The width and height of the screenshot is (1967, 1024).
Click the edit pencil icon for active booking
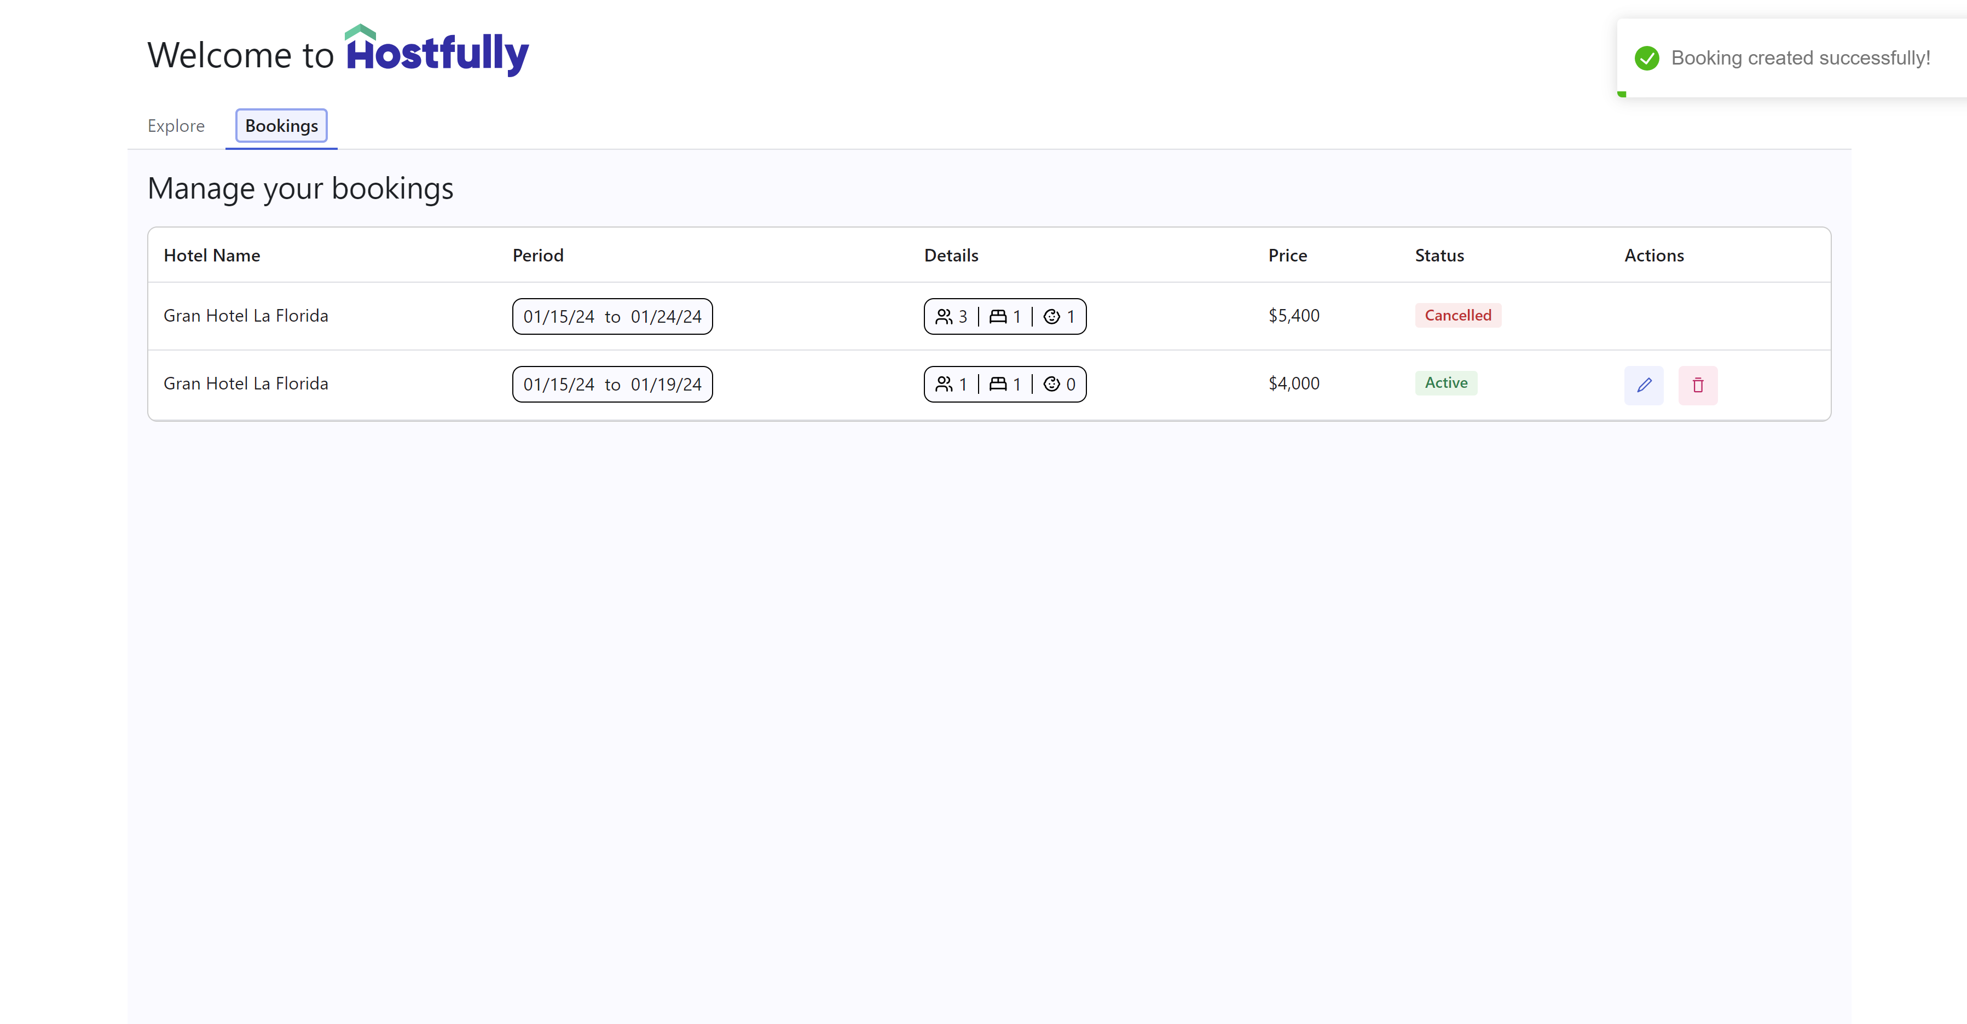point(1643,385)
